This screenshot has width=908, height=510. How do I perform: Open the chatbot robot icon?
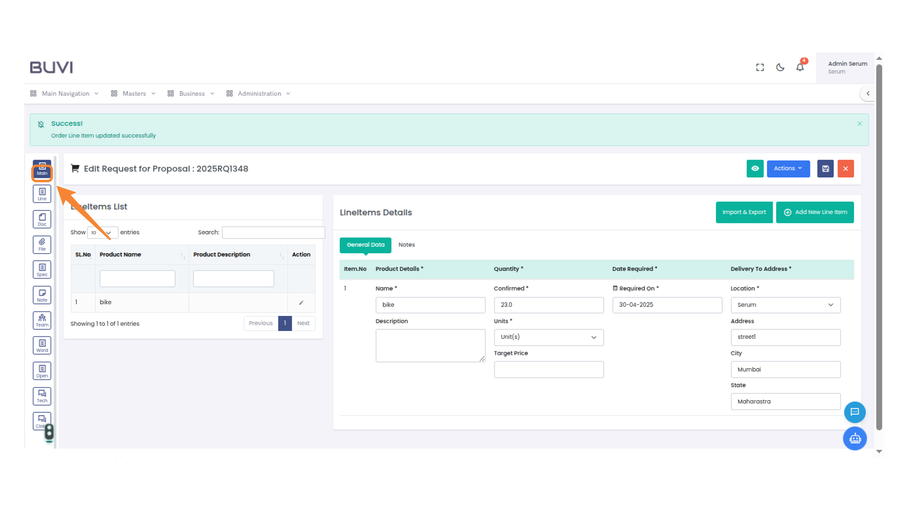tap(855, 439)
